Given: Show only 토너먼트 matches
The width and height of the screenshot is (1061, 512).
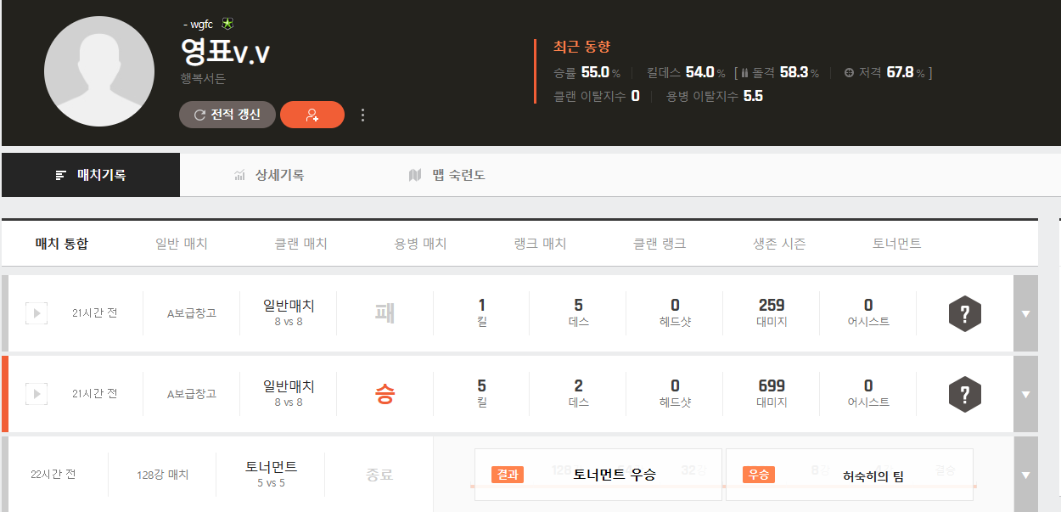Looking at the screenshot, I should coord(896,244).
